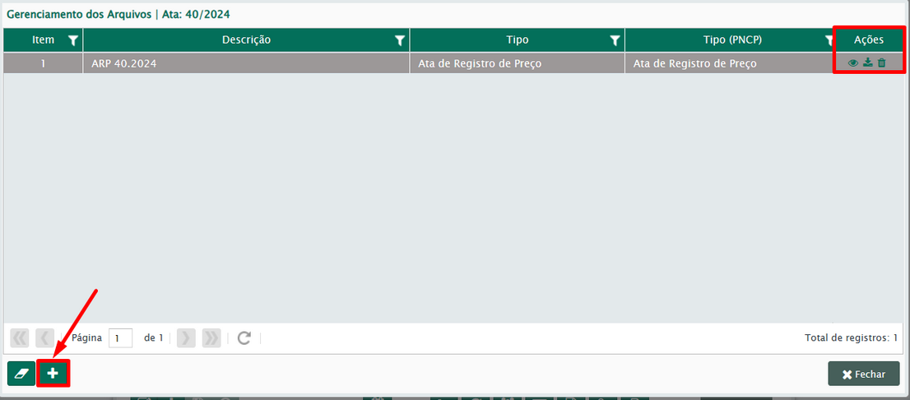Select the ARP 40.2024 description cell
910x400 pixels.
pyautogui.click(x=246, y=63)
